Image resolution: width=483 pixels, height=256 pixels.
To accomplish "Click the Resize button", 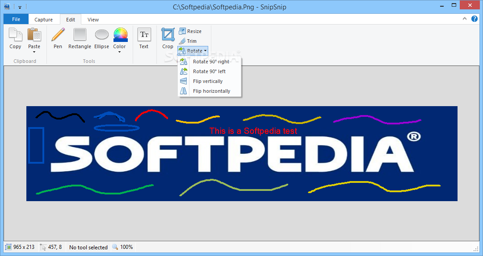I will click(190, 31).
